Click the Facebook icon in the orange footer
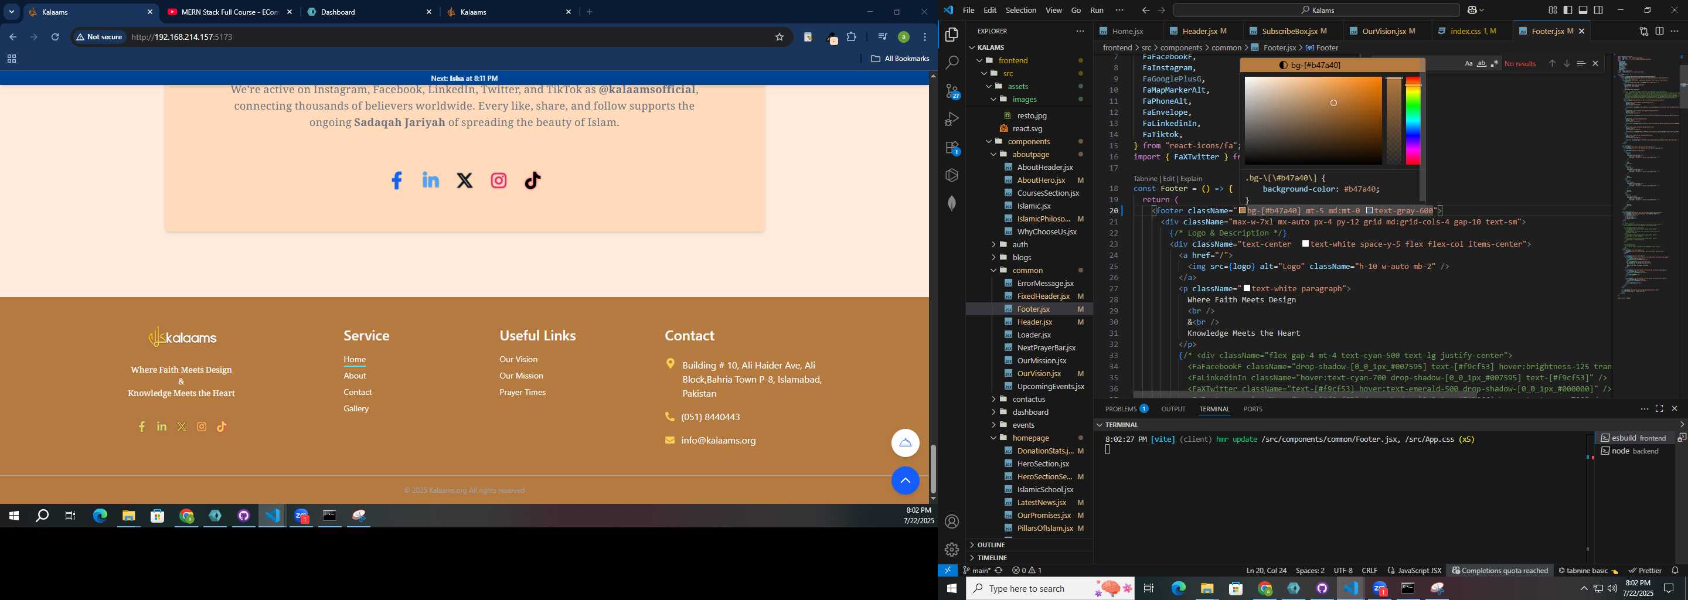1688x600 pixels. coord(141,427)
